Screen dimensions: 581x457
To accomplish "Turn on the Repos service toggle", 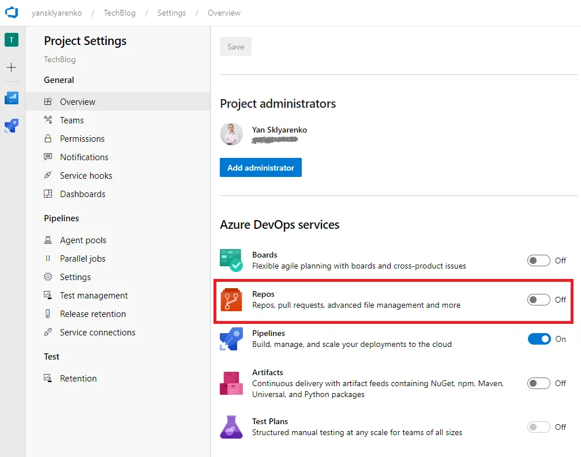I will pos(538,300).
